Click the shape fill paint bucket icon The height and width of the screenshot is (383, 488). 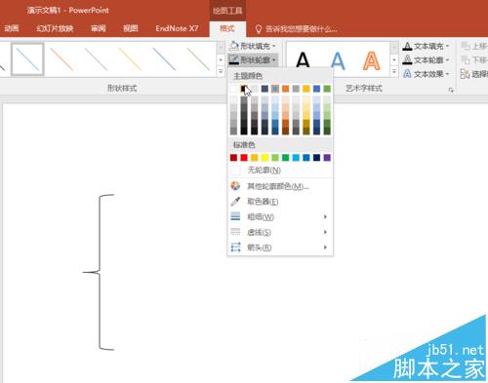[x=234, y=46]
